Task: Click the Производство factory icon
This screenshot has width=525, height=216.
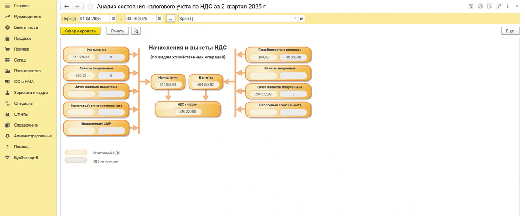Action: pyautogui.click(x=7, y=71)
